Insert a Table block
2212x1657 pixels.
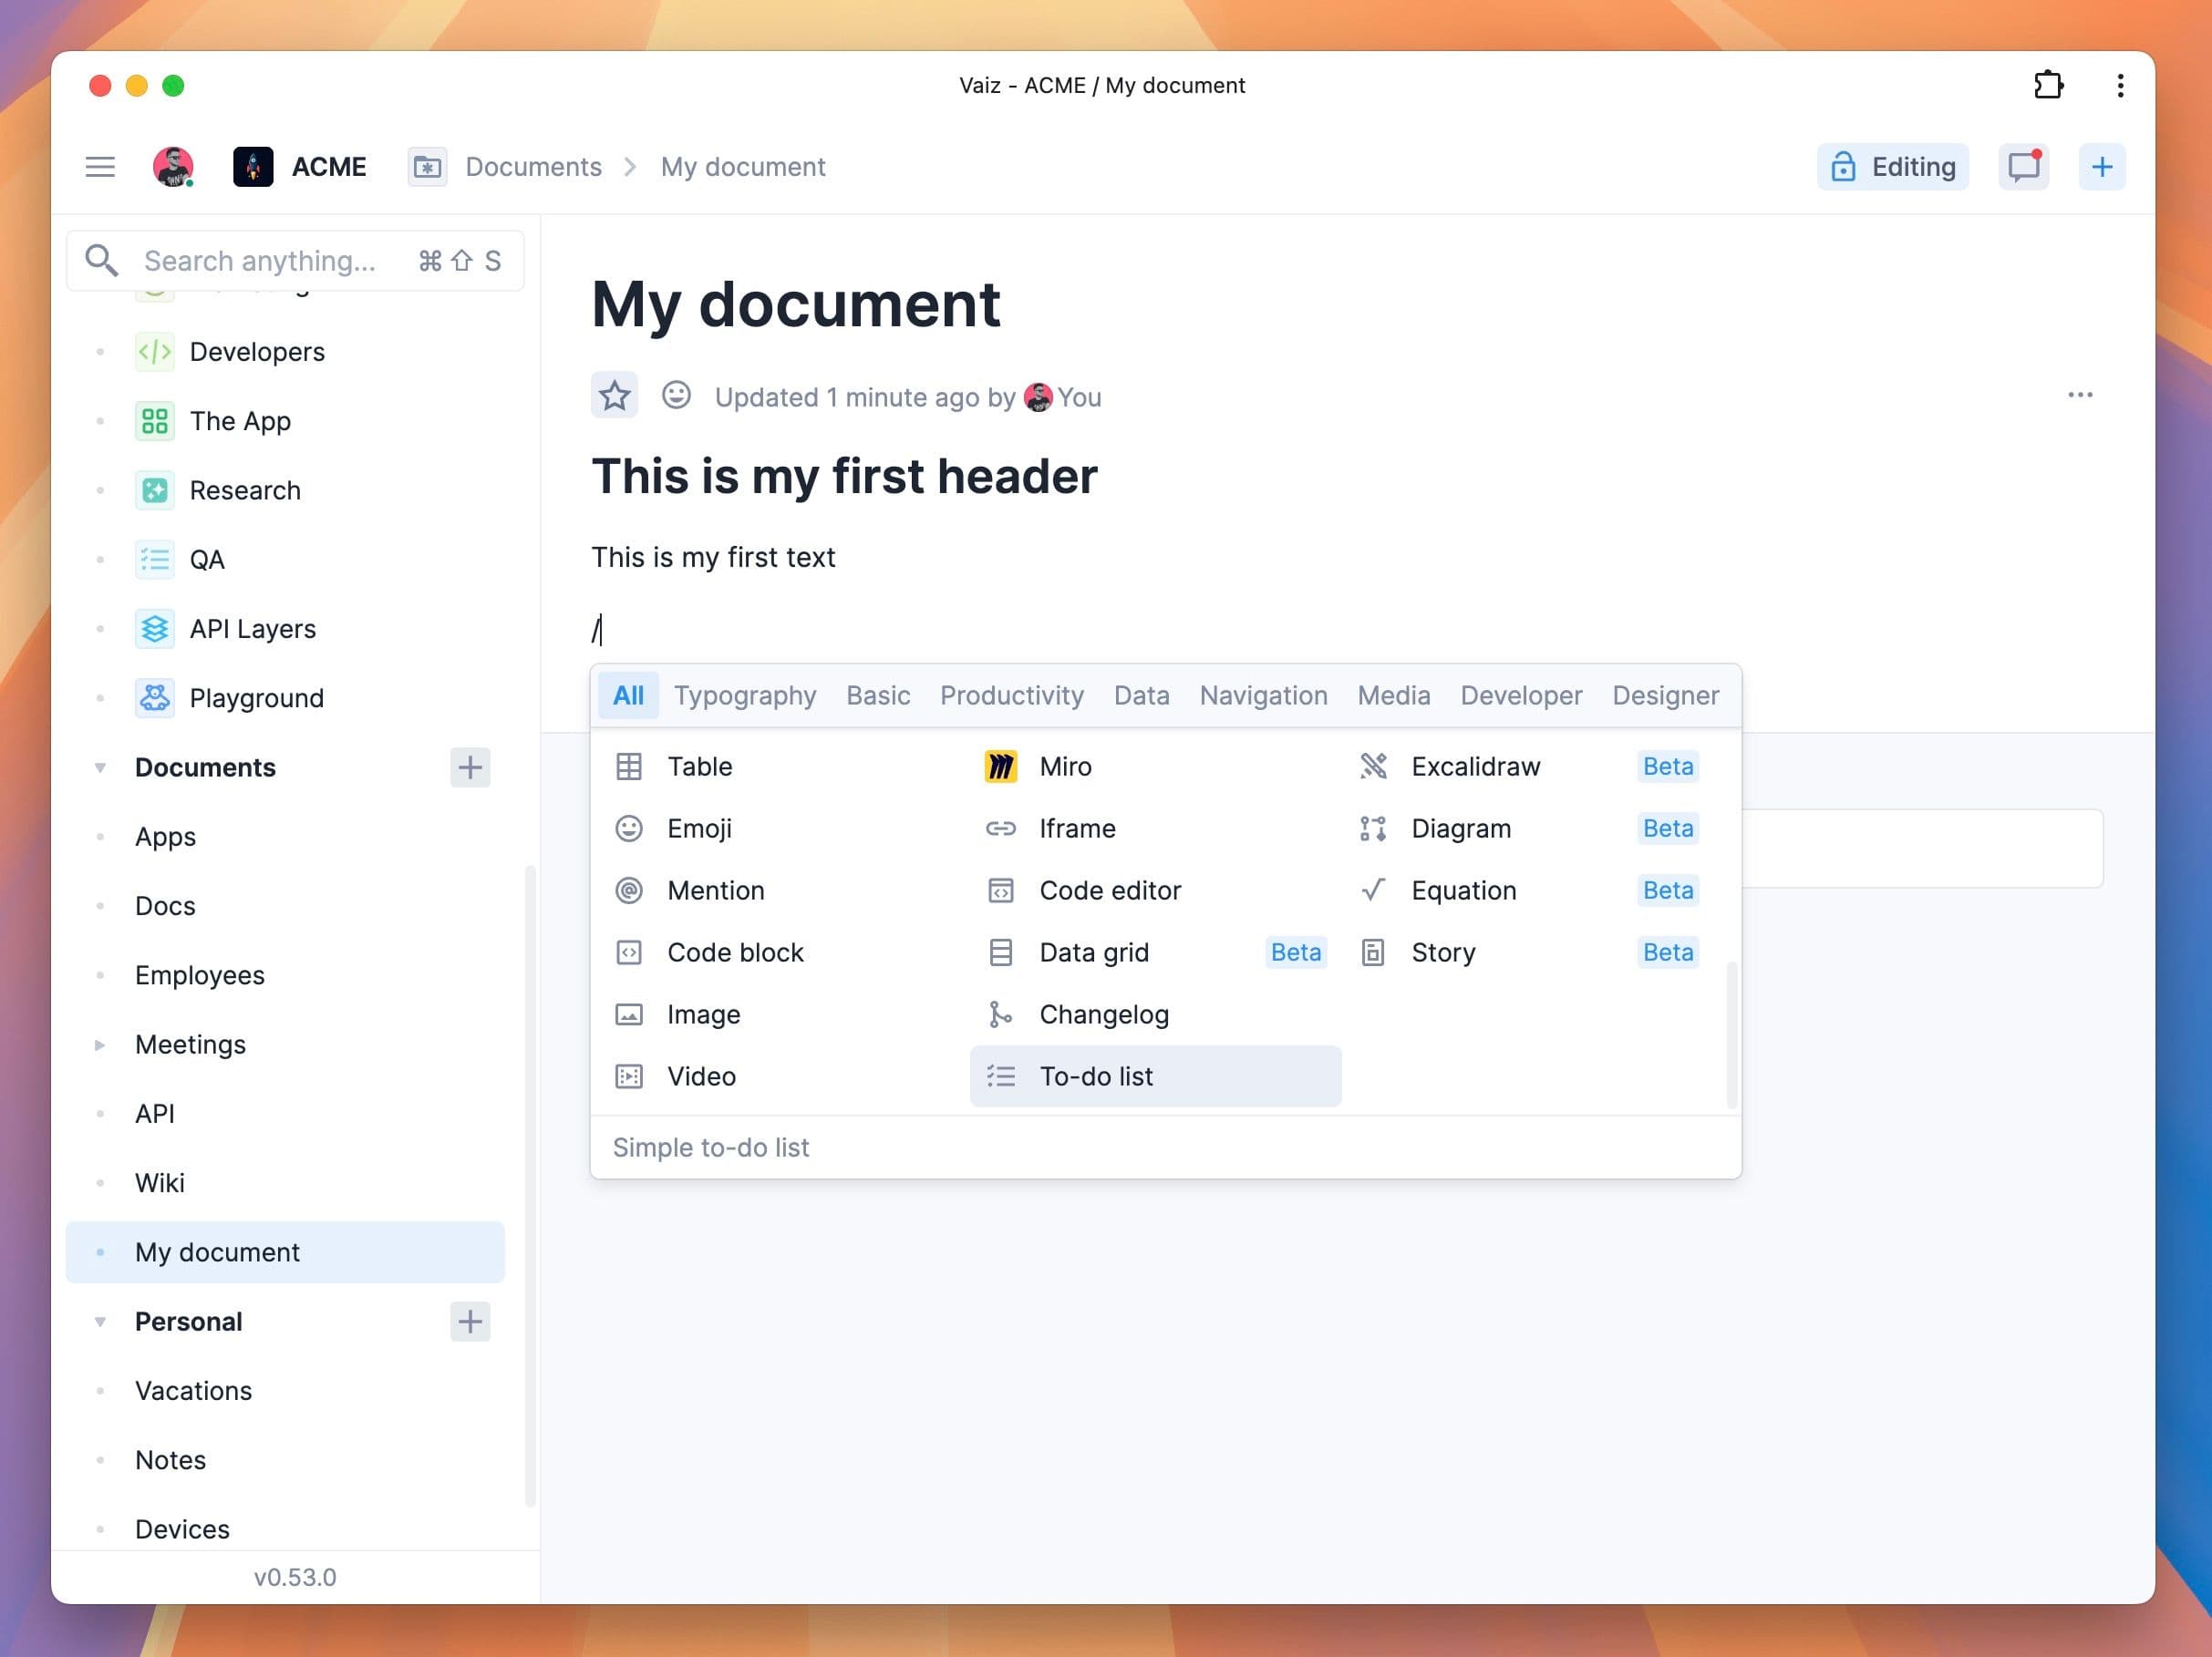[x=700, y=766]
